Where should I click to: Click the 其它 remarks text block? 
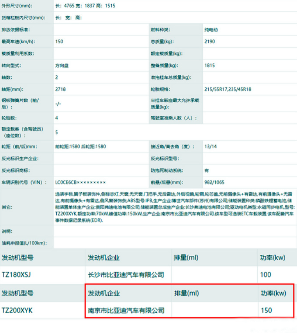coord(174,207)
